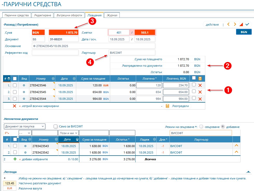This screenshot has width=254, height=191.
Task: Click red X to delete all marked rows
Action: (15, 106)
